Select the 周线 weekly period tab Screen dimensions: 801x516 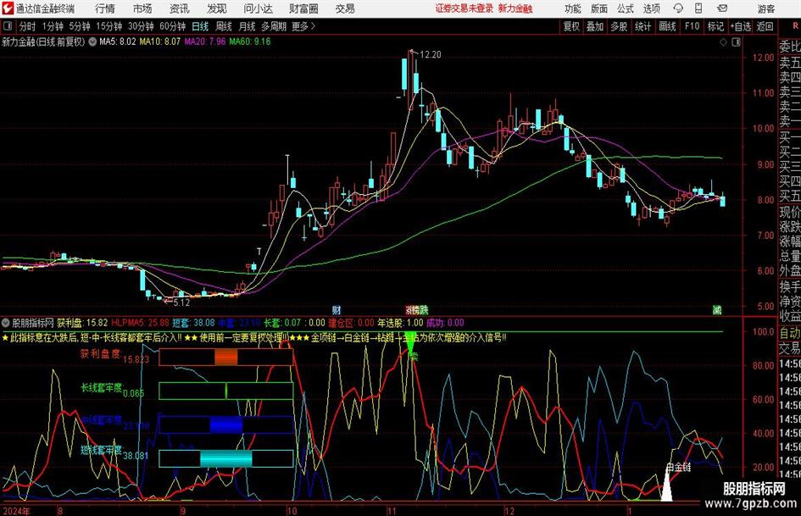point(224,26)
